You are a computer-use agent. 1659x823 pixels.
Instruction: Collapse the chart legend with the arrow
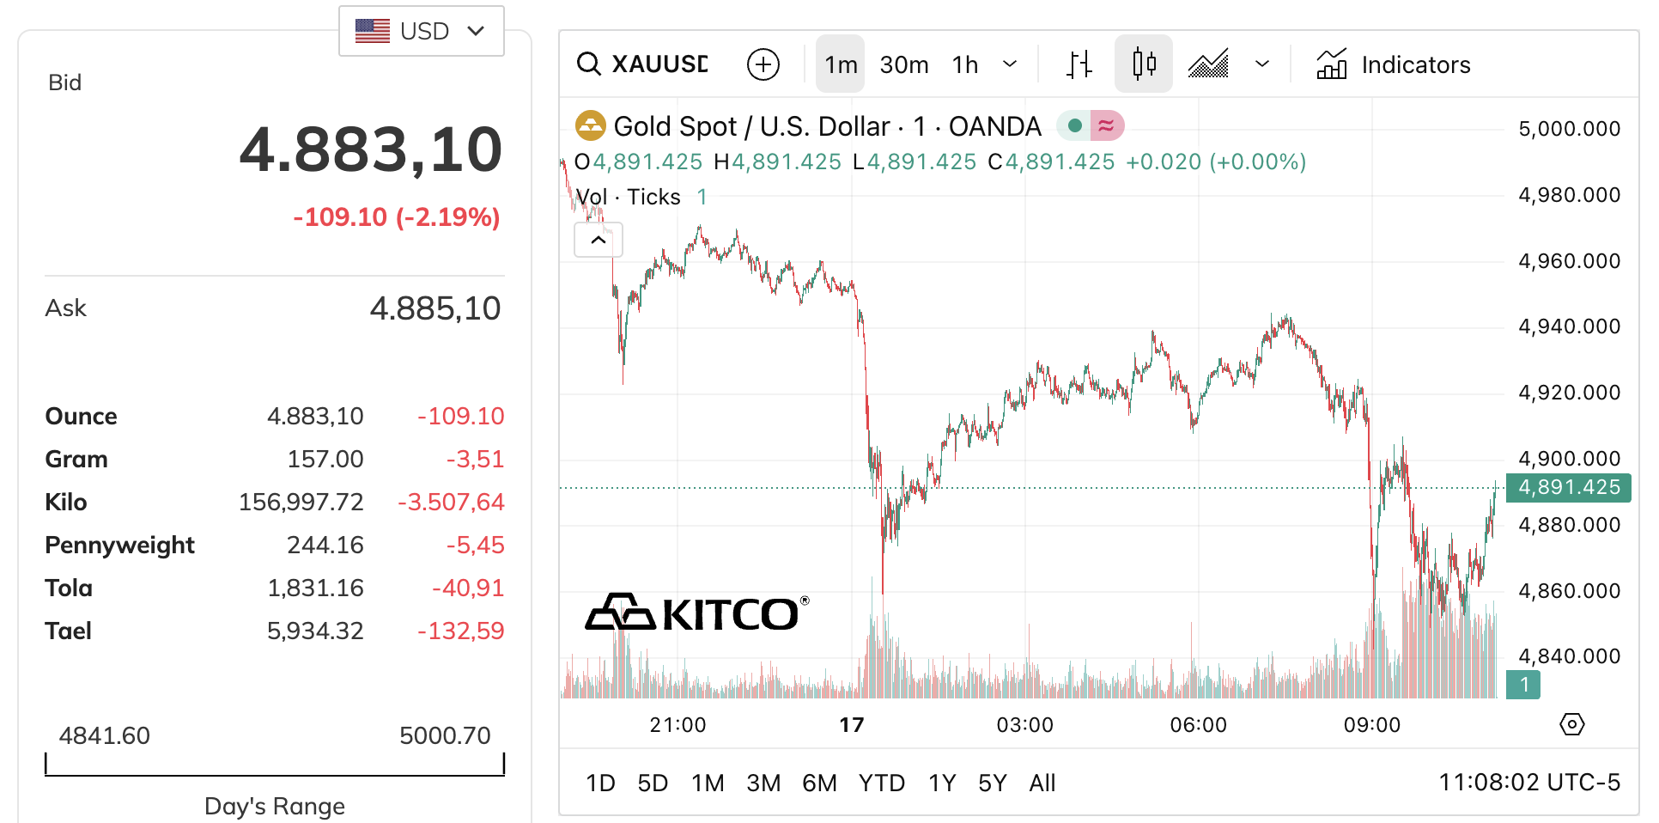[599, 241]
